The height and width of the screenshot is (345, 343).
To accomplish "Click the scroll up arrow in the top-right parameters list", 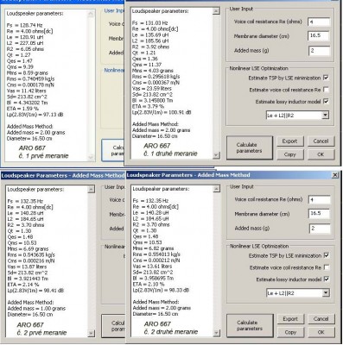I will coord(216,11).
